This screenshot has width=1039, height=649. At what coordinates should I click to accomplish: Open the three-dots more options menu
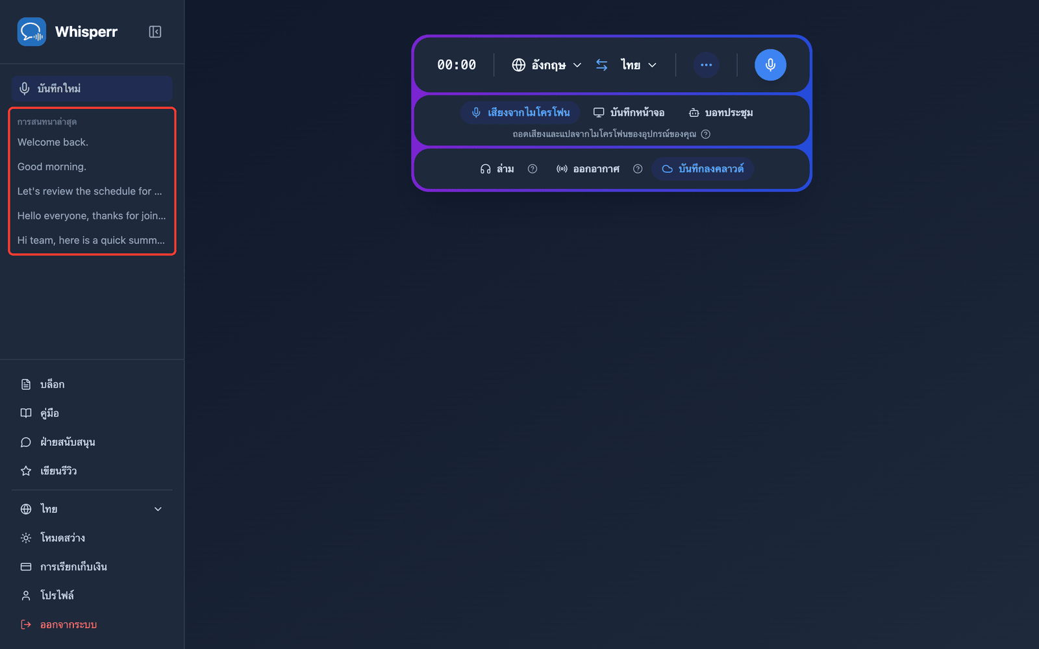(x=707, y=65)
